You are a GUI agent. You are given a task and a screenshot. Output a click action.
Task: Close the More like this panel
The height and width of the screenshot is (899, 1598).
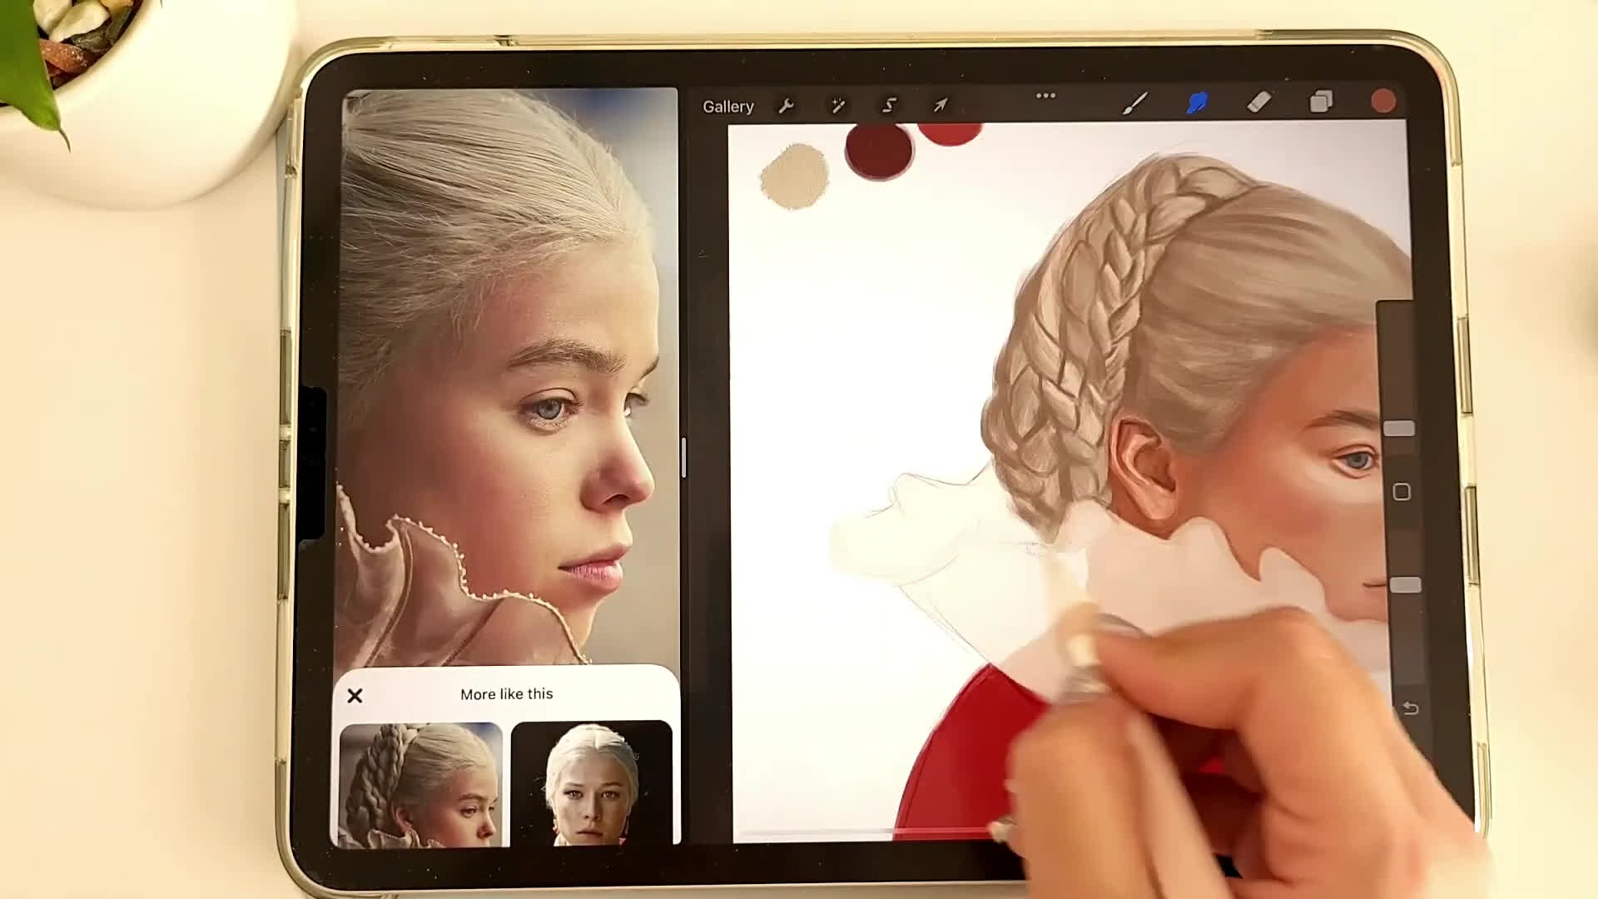tap(355, 696)
